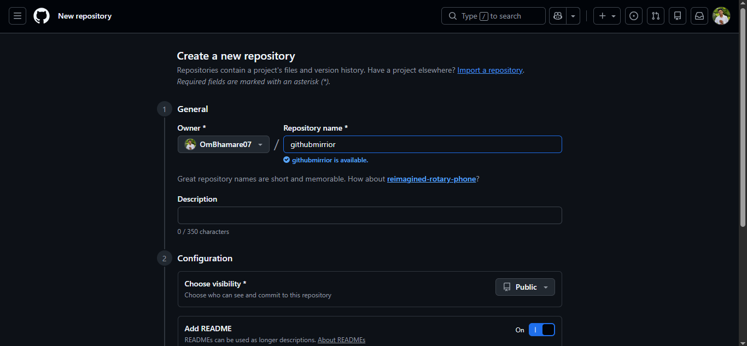The width and height of the screenshot is (747, 346).
Task: Focus the Repository name field
Action: tap(422, 144)
